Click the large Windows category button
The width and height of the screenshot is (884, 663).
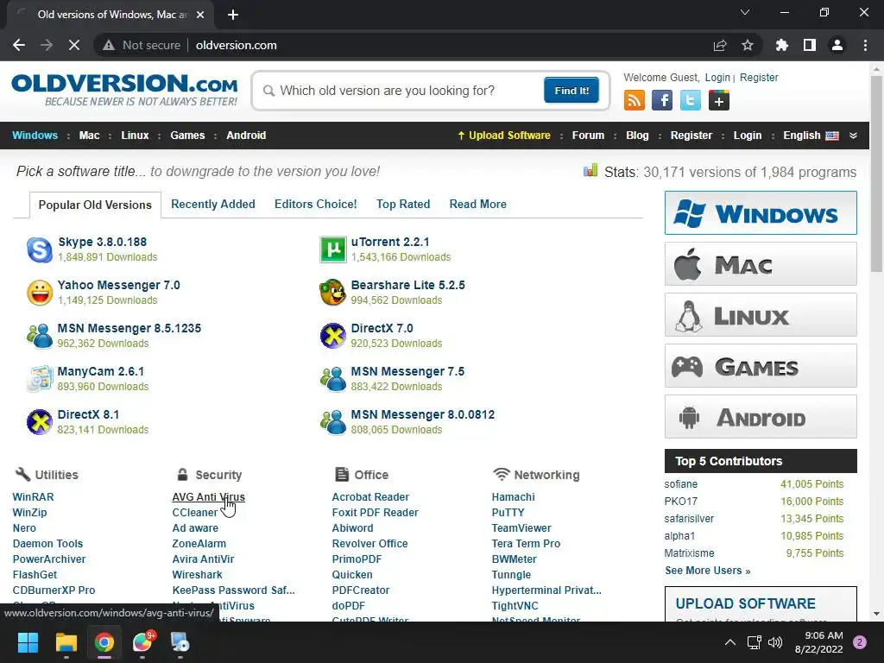click(x=761, y=212)
